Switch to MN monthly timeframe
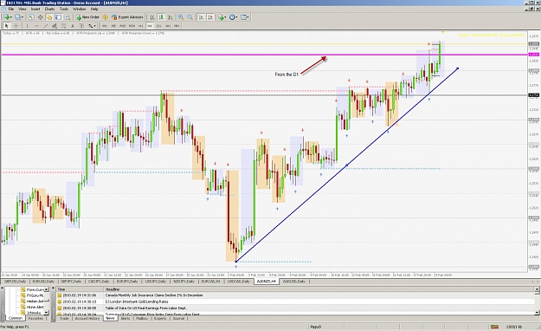 [x=177, y=26]
